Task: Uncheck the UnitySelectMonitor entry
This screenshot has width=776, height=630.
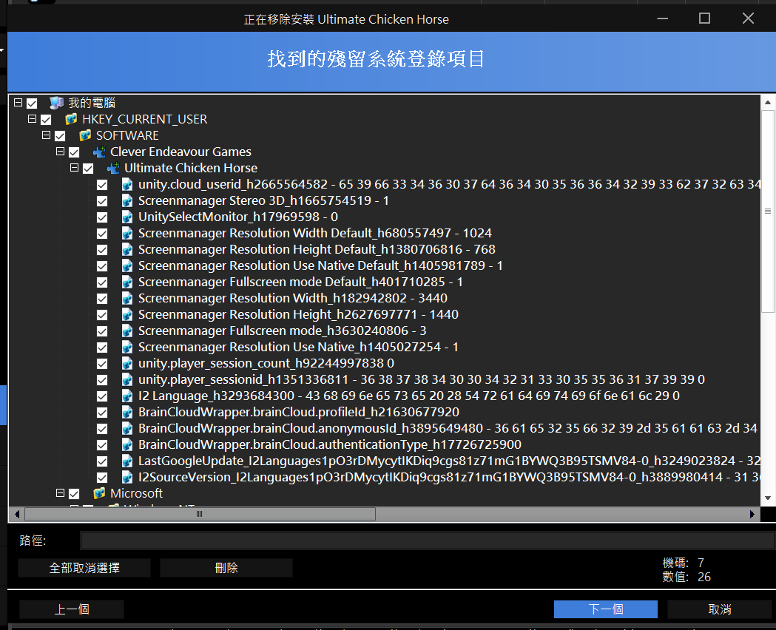Action: 102,217
